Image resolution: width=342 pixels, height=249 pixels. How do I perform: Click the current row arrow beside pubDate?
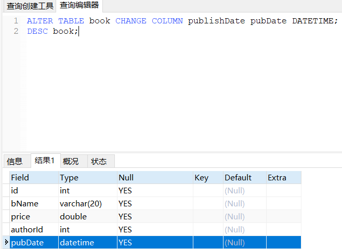(x=6, y=242)
